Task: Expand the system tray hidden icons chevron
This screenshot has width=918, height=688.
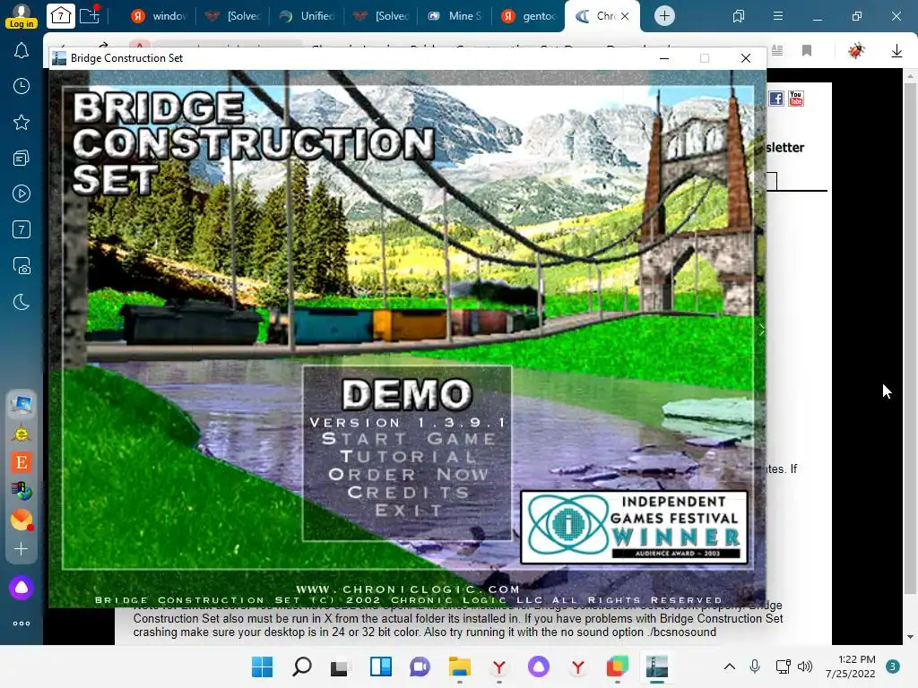Action: [730, 666]
